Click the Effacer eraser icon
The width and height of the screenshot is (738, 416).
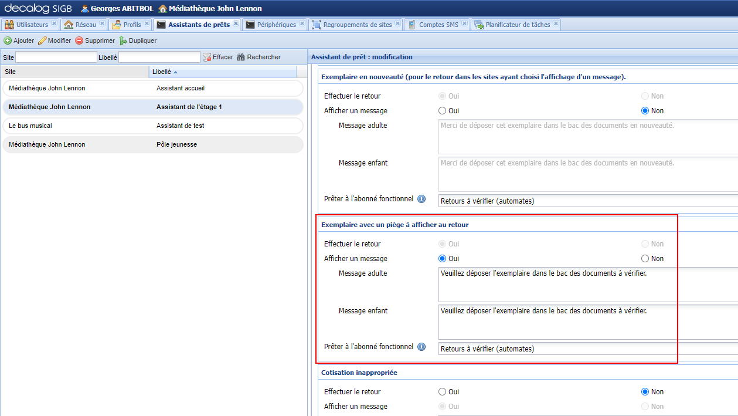coord(207,58)
